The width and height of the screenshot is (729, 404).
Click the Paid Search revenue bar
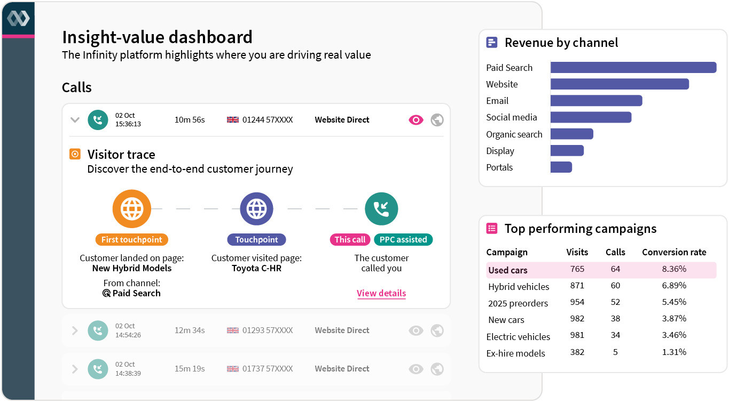coord(633,68)
